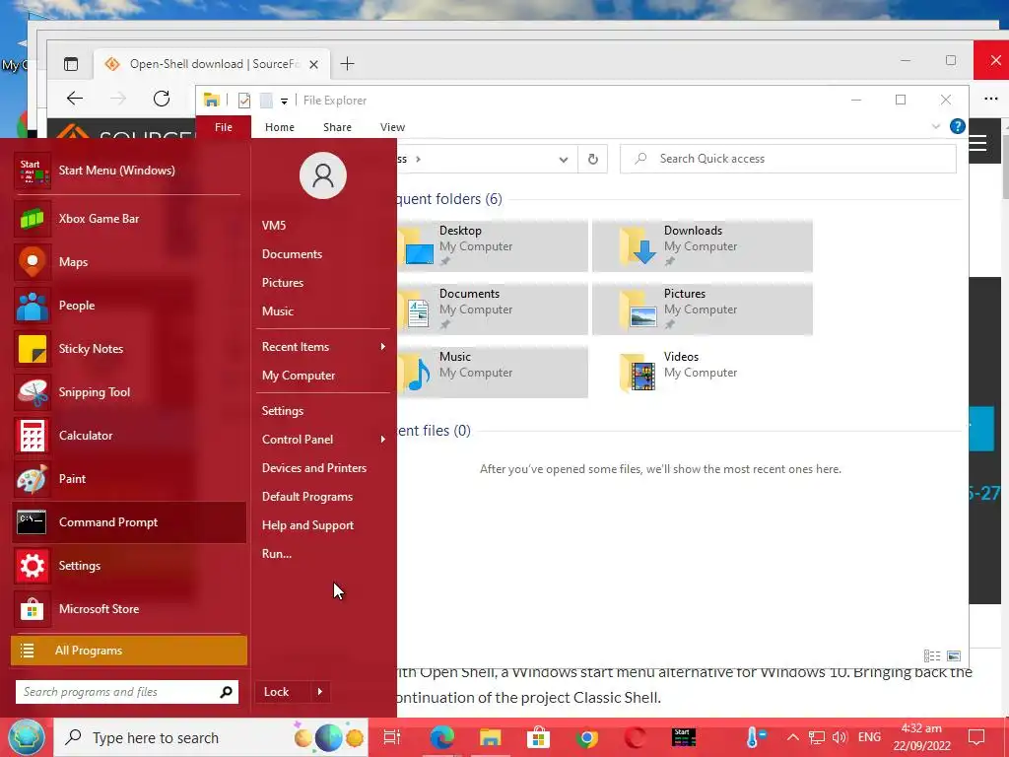Open Microsoft Edge from the taskbar
Screen dimensions: 1009x757
coord(442,737)
